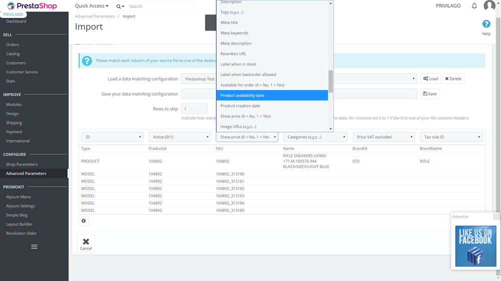Select Label when backorder allowed option
This screenshot has height=281, width=501.
click(x=272, y=74)
